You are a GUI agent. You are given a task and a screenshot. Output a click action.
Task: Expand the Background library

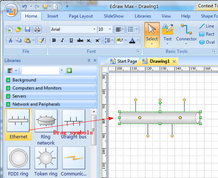tap(51, 80)
